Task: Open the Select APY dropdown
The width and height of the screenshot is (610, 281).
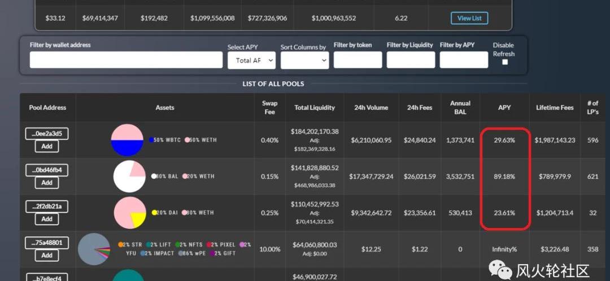Action: click(x=251, y=60)
